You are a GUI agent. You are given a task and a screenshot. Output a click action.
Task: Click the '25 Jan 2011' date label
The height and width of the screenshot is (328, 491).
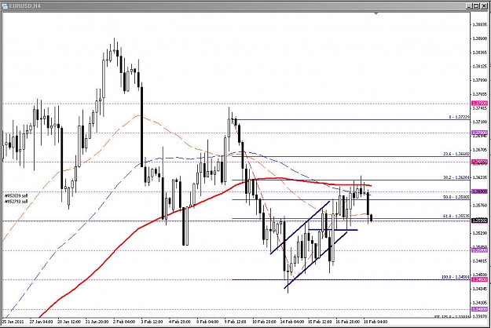click(13, 322)
